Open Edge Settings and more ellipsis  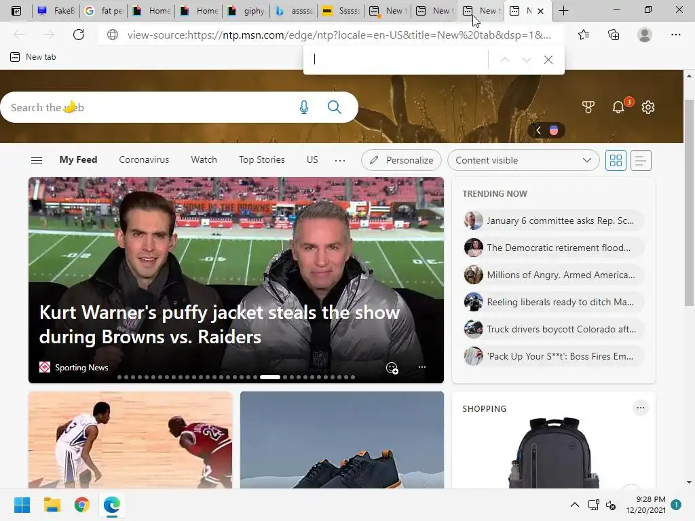pos(675,35)
